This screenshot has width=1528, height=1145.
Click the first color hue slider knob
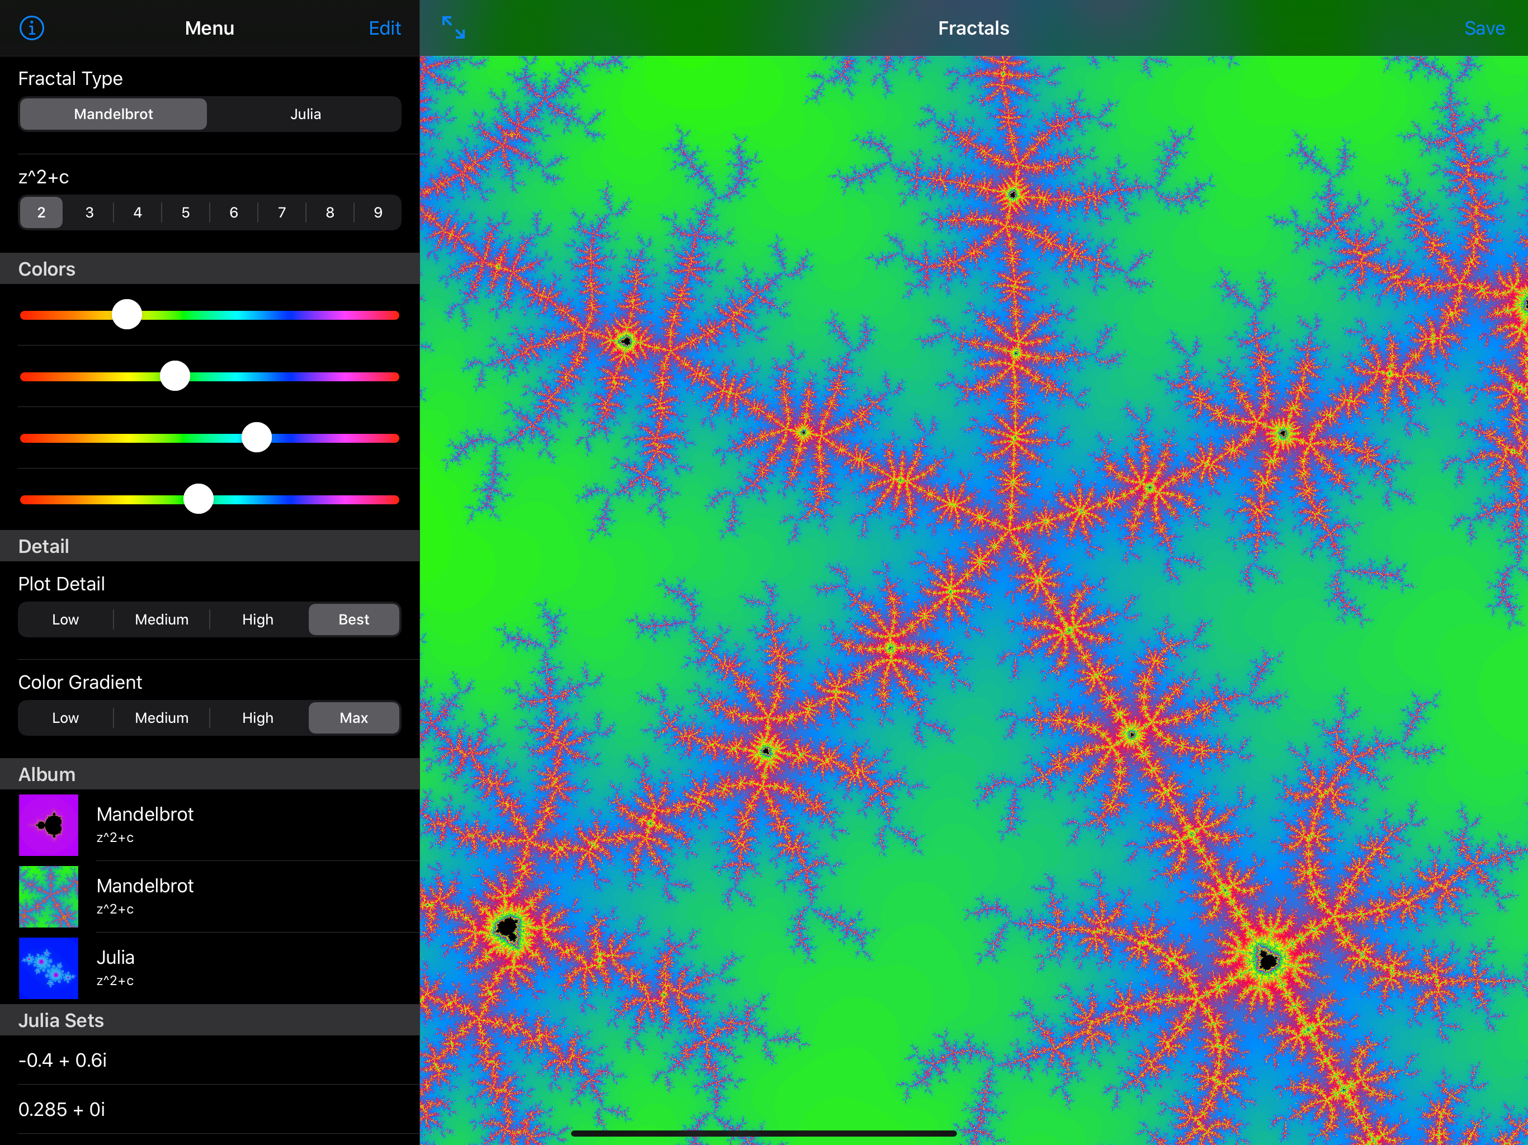coord(127,315)
